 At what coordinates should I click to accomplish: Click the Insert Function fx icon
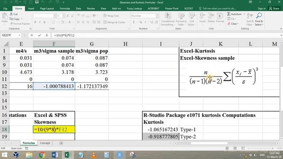pyautogui.click(x=47, y=35)
